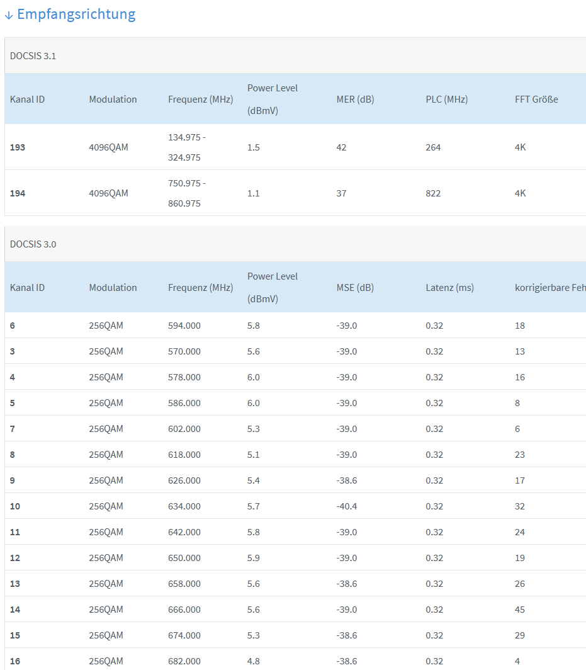Image resolution: width=586 pixels, height=670 pixels.
Task: Click the FFT Größe column header
Action: point(536,99)
